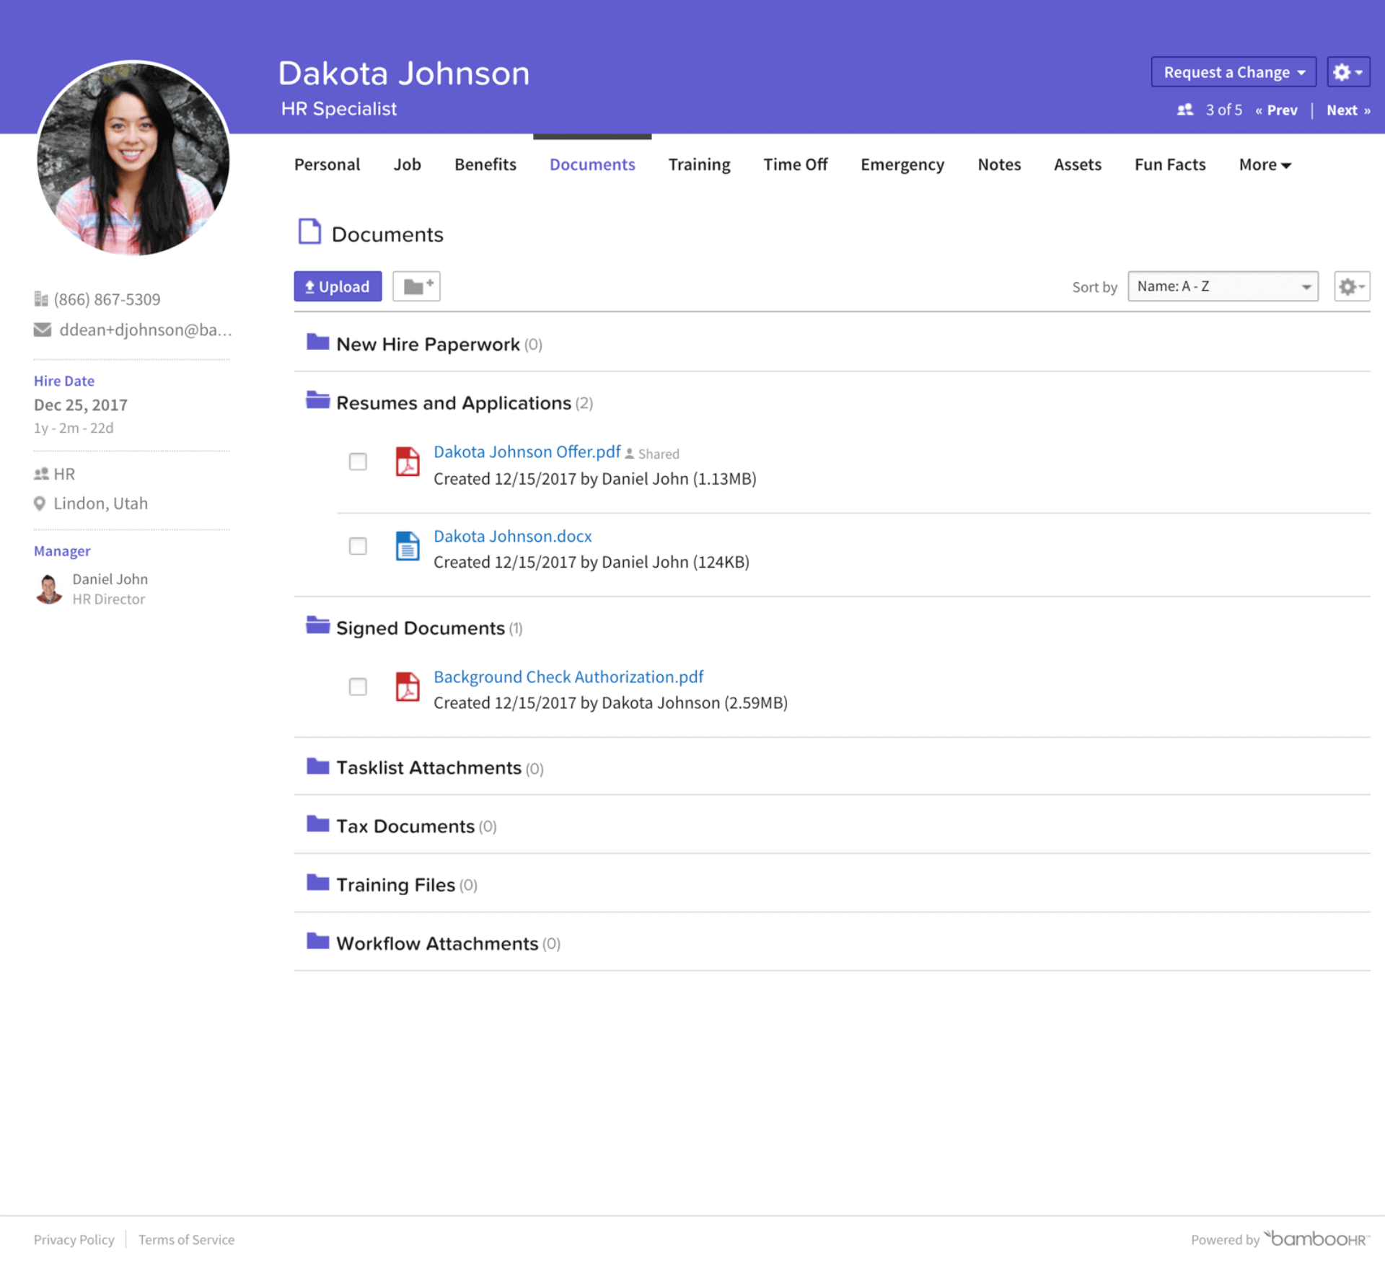This screenshot has height=1281, width=1385.
Task: Click the location pin icon by Lindon, Utah
Action: [40, 503]
